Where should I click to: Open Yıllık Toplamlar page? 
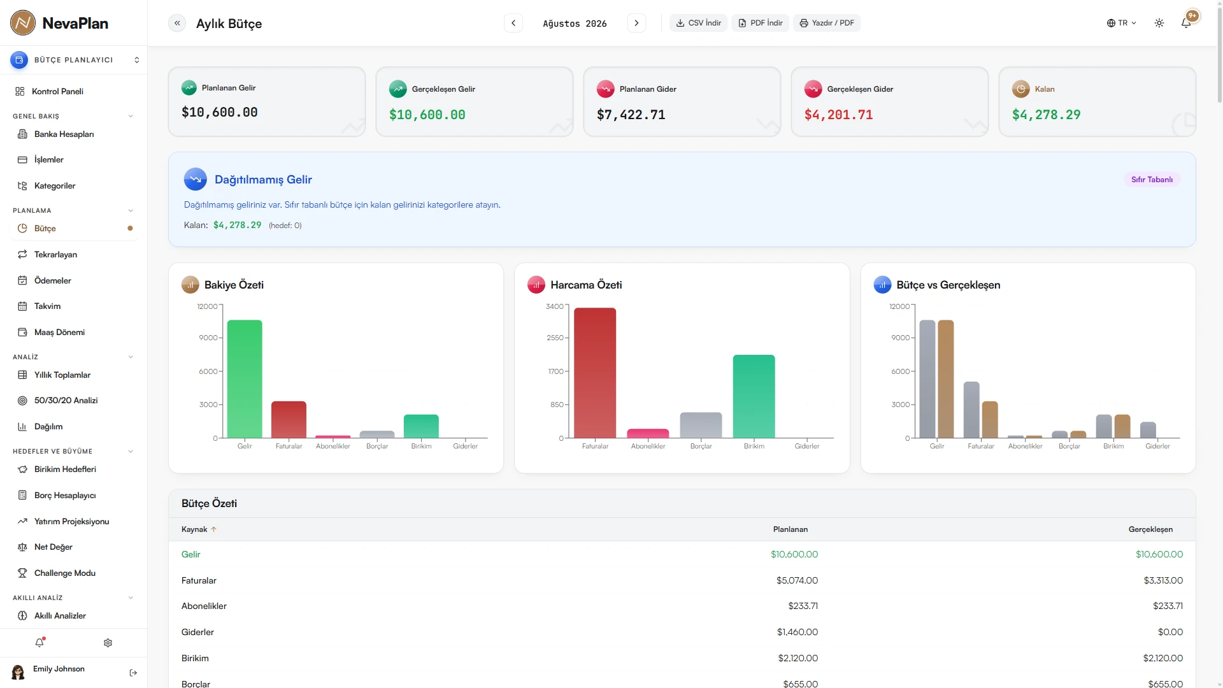click(x=74, y=375)
